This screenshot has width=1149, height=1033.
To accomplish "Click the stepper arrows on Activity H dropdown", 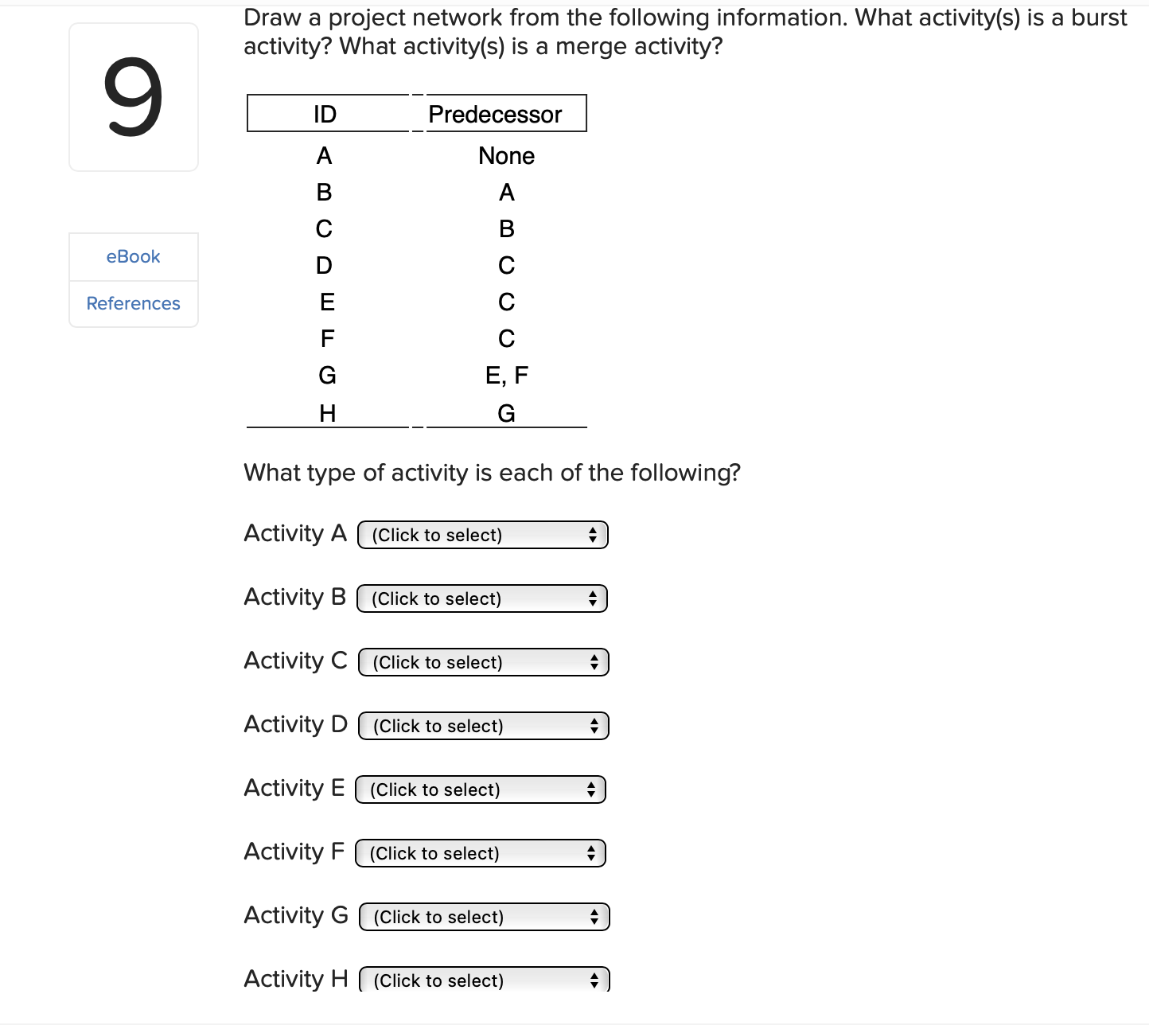I will click(595, 980).
